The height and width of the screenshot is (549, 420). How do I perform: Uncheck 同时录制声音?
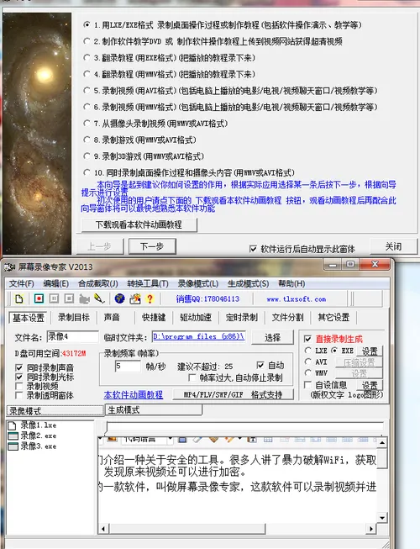click(x=19, y=367)
